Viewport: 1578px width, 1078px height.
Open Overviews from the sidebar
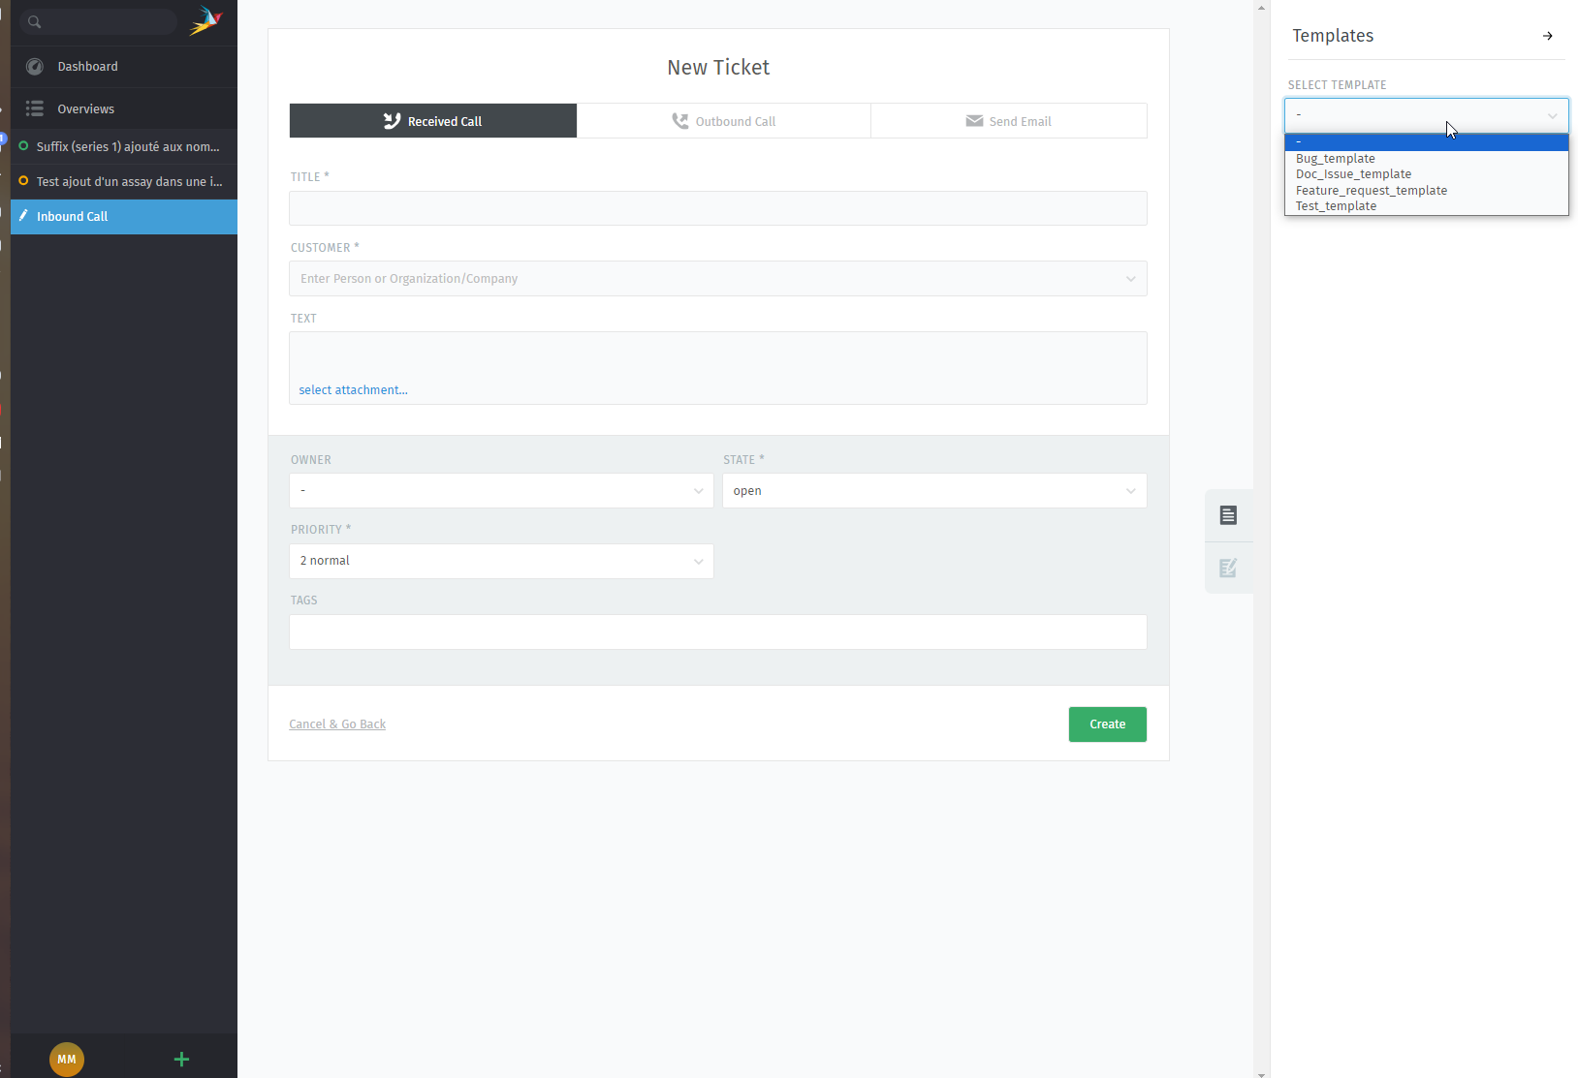[124, 108]
